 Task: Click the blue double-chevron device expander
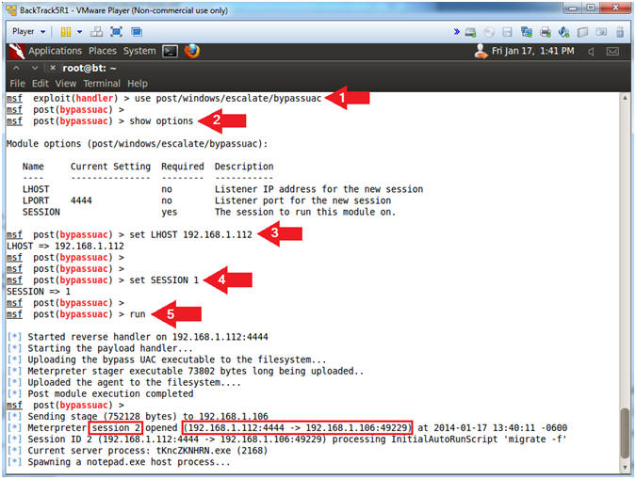point(457,32)
